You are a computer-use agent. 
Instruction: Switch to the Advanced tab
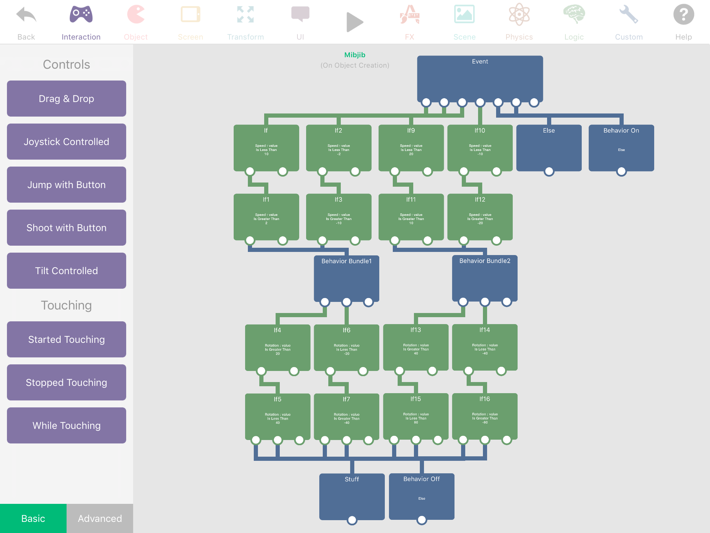[100, 518]
